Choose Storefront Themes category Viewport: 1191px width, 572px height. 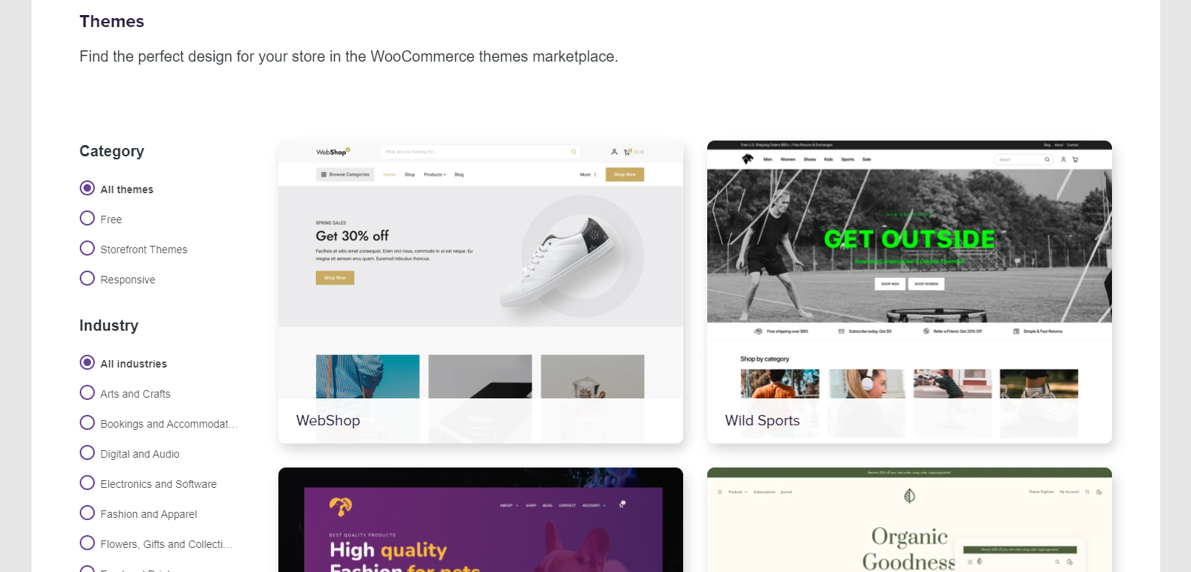coord(87,248)
